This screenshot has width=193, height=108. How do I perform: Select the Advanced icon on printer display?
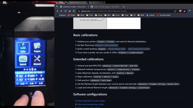coord(37,60)
